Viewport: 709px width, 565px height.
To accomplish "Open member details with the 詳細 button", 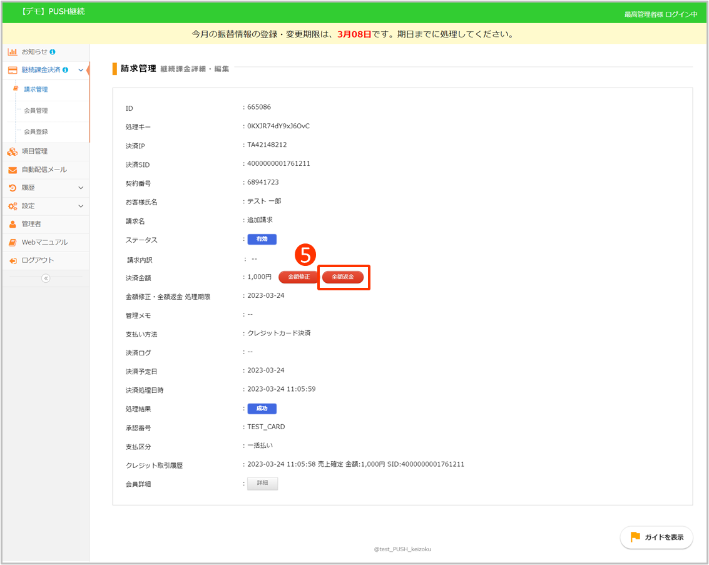I will (x=262, y=483).
